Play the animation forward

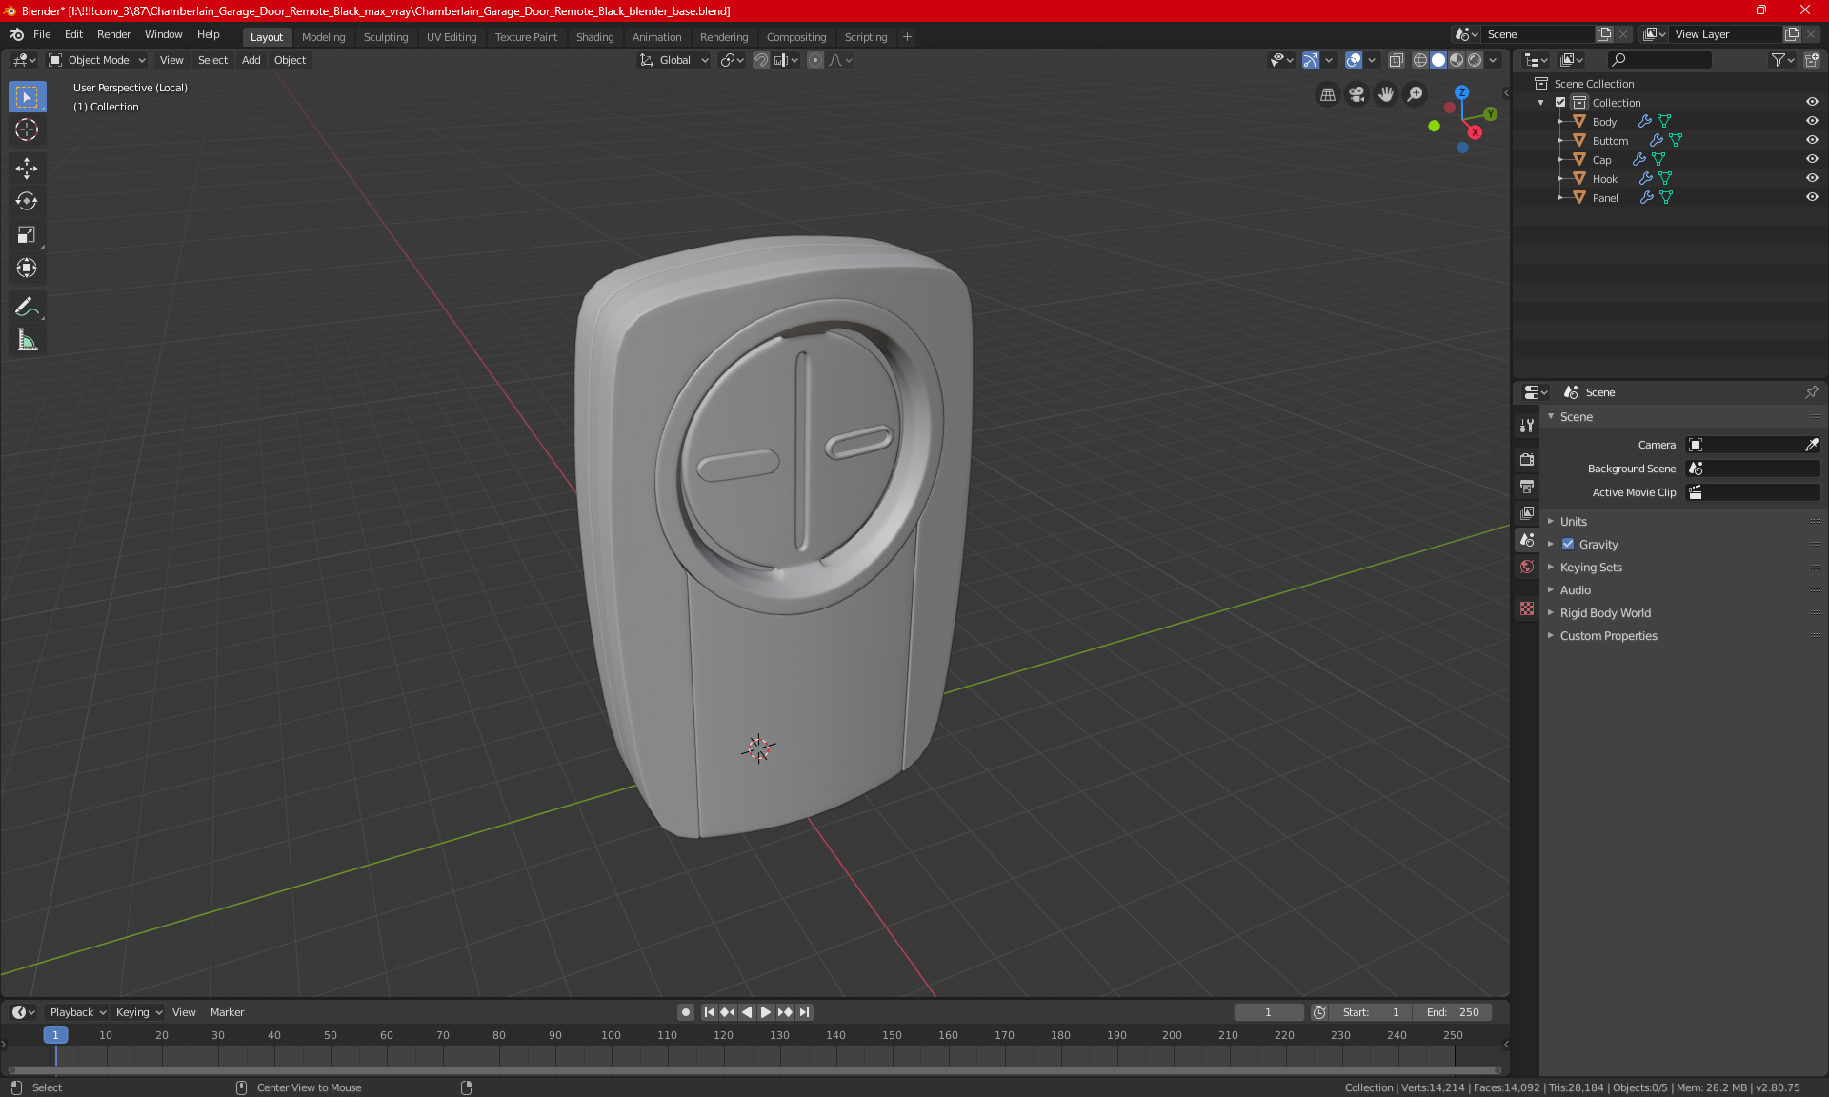[765, 1012]
